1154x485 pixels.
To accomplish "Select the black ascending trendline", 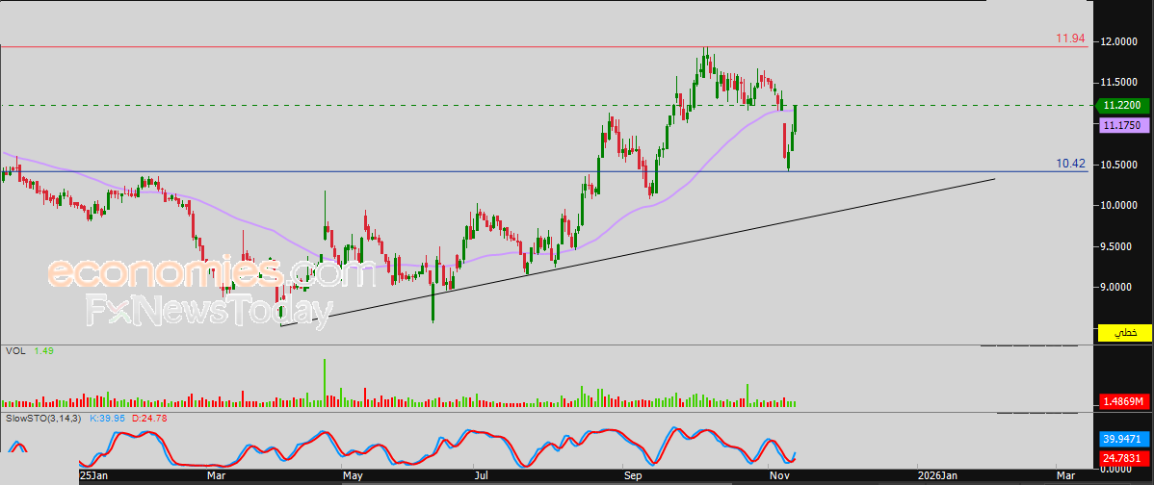I will pyautogui.click(x=638, y=251).
